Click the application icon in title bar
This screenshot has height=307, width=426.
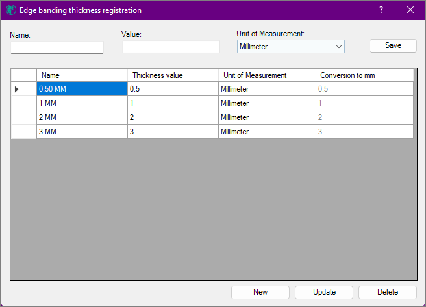11,10
